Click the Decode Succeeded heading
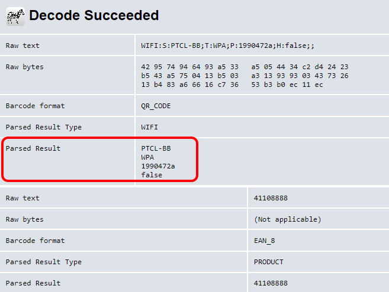The width and height of the screenshot is (389, 292). pyautogui.click(x=94, y=15)
